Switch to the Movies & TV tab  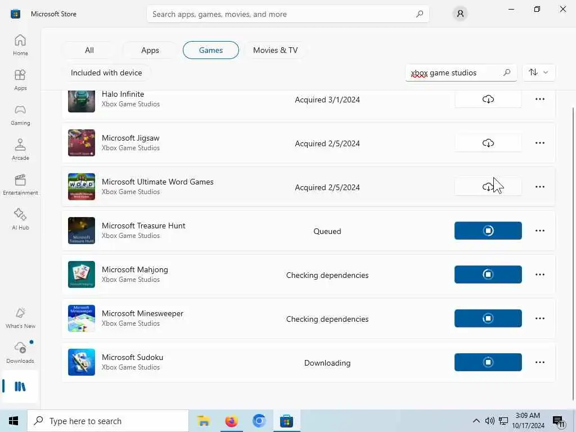pos(275,50)
